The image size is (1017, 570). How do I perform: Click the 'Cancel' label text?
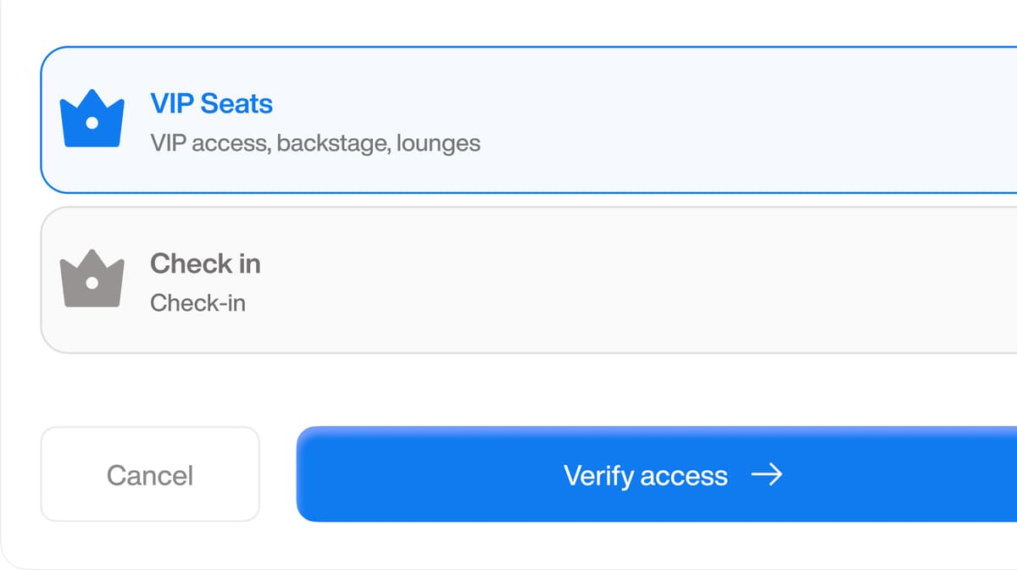point(150,475)
